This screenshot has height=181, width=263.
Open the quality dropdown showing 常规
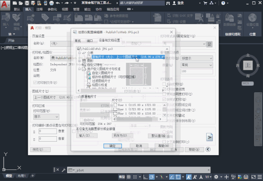point(197,65)
